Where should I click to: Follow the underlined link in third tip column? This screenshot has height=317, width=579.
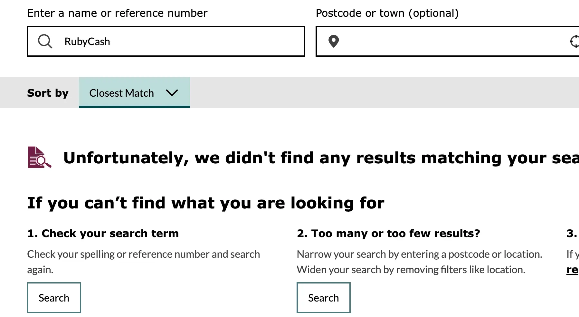(573, 270)
